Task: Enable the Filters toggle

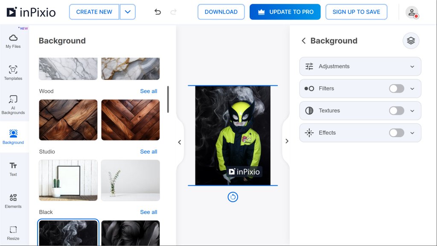Action: (x=396, y=88)
